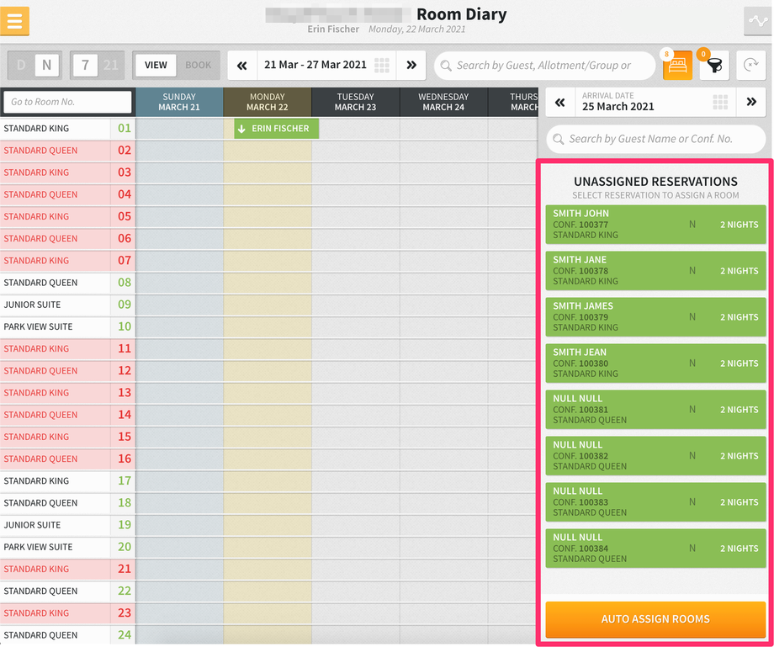Select room 22 Standard Queen row
This screenshot has height=647, width=774.
pos(67,591)
